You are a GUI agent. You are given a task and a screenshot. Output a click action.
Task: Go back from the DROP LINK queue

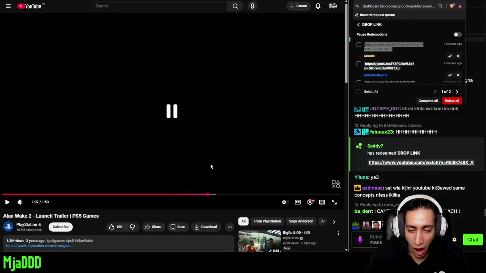click(358, 25)
